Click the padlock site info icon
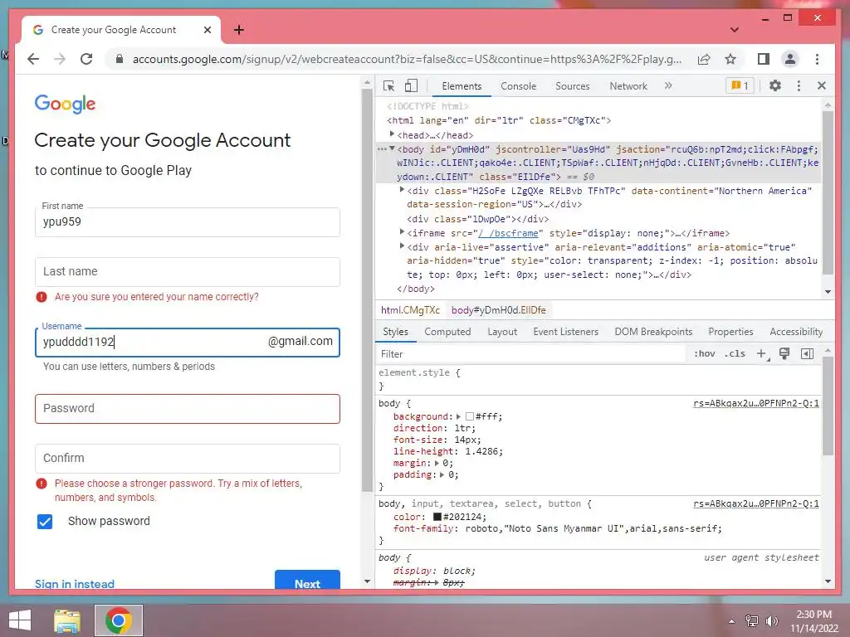This screenshot has width=850, height=637. click(x=120, y=59)
